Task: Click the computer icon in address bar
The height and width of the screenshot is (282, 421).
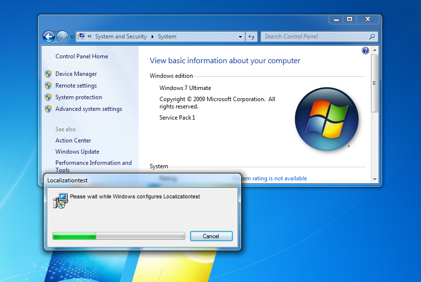Action: pyautogui.click(x=81, y=36)
